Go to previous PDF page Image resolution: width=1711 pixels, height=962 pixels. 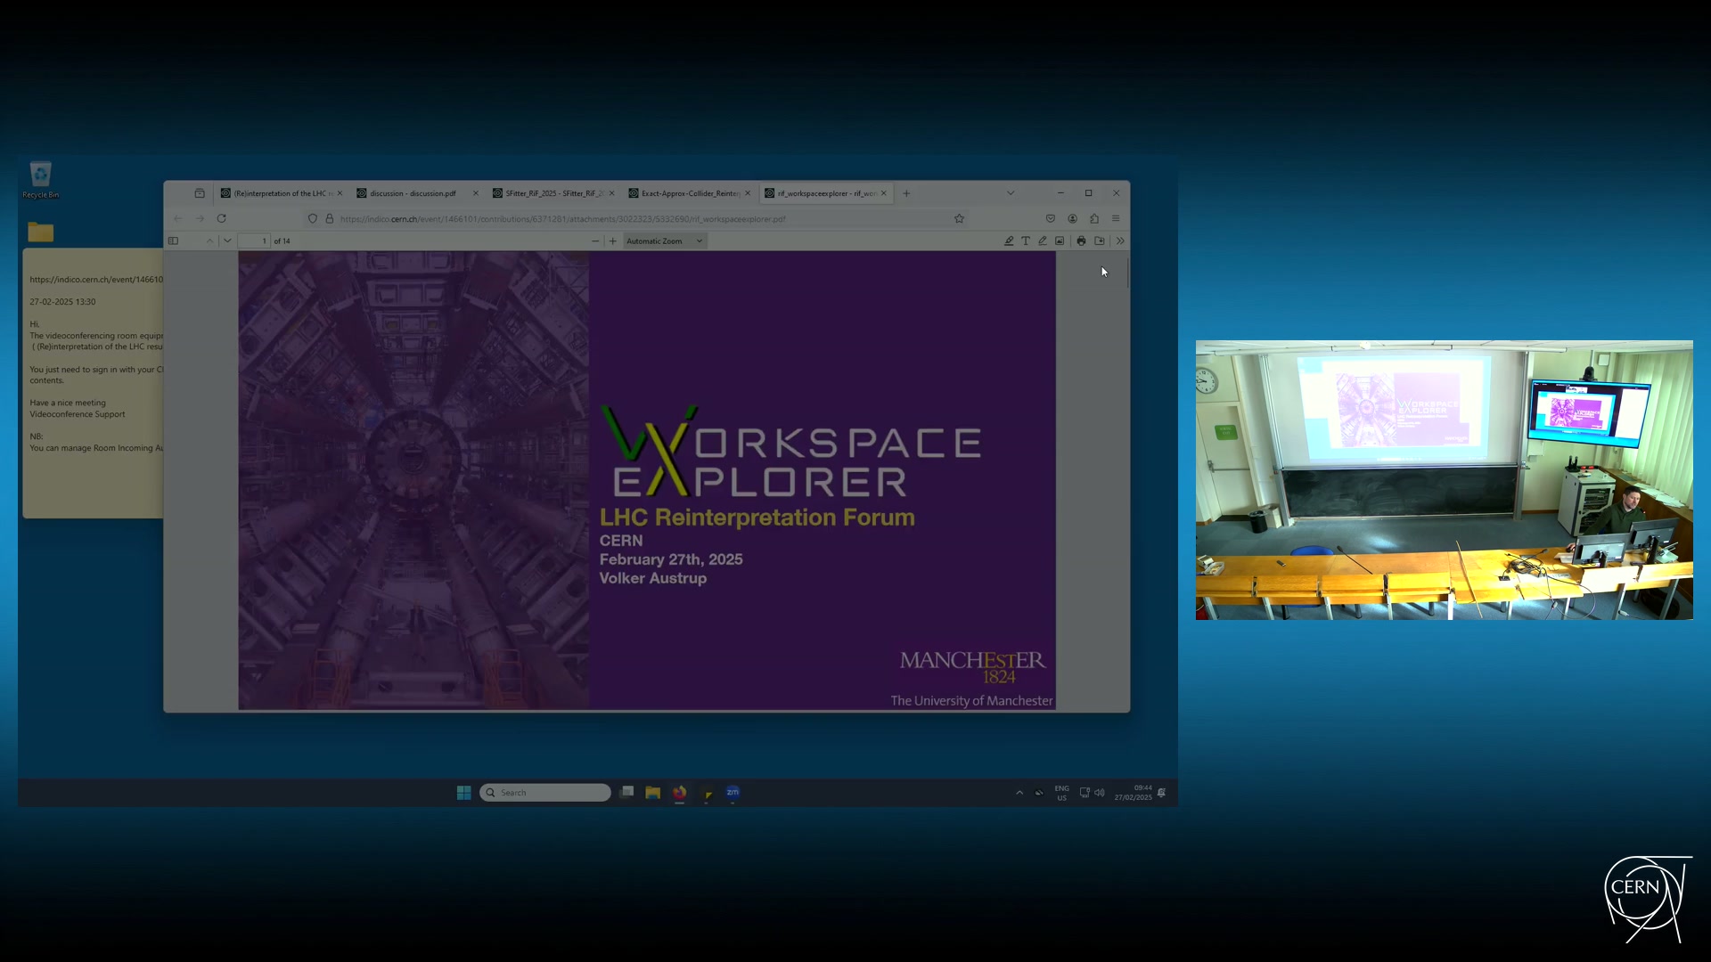[210, 240]
